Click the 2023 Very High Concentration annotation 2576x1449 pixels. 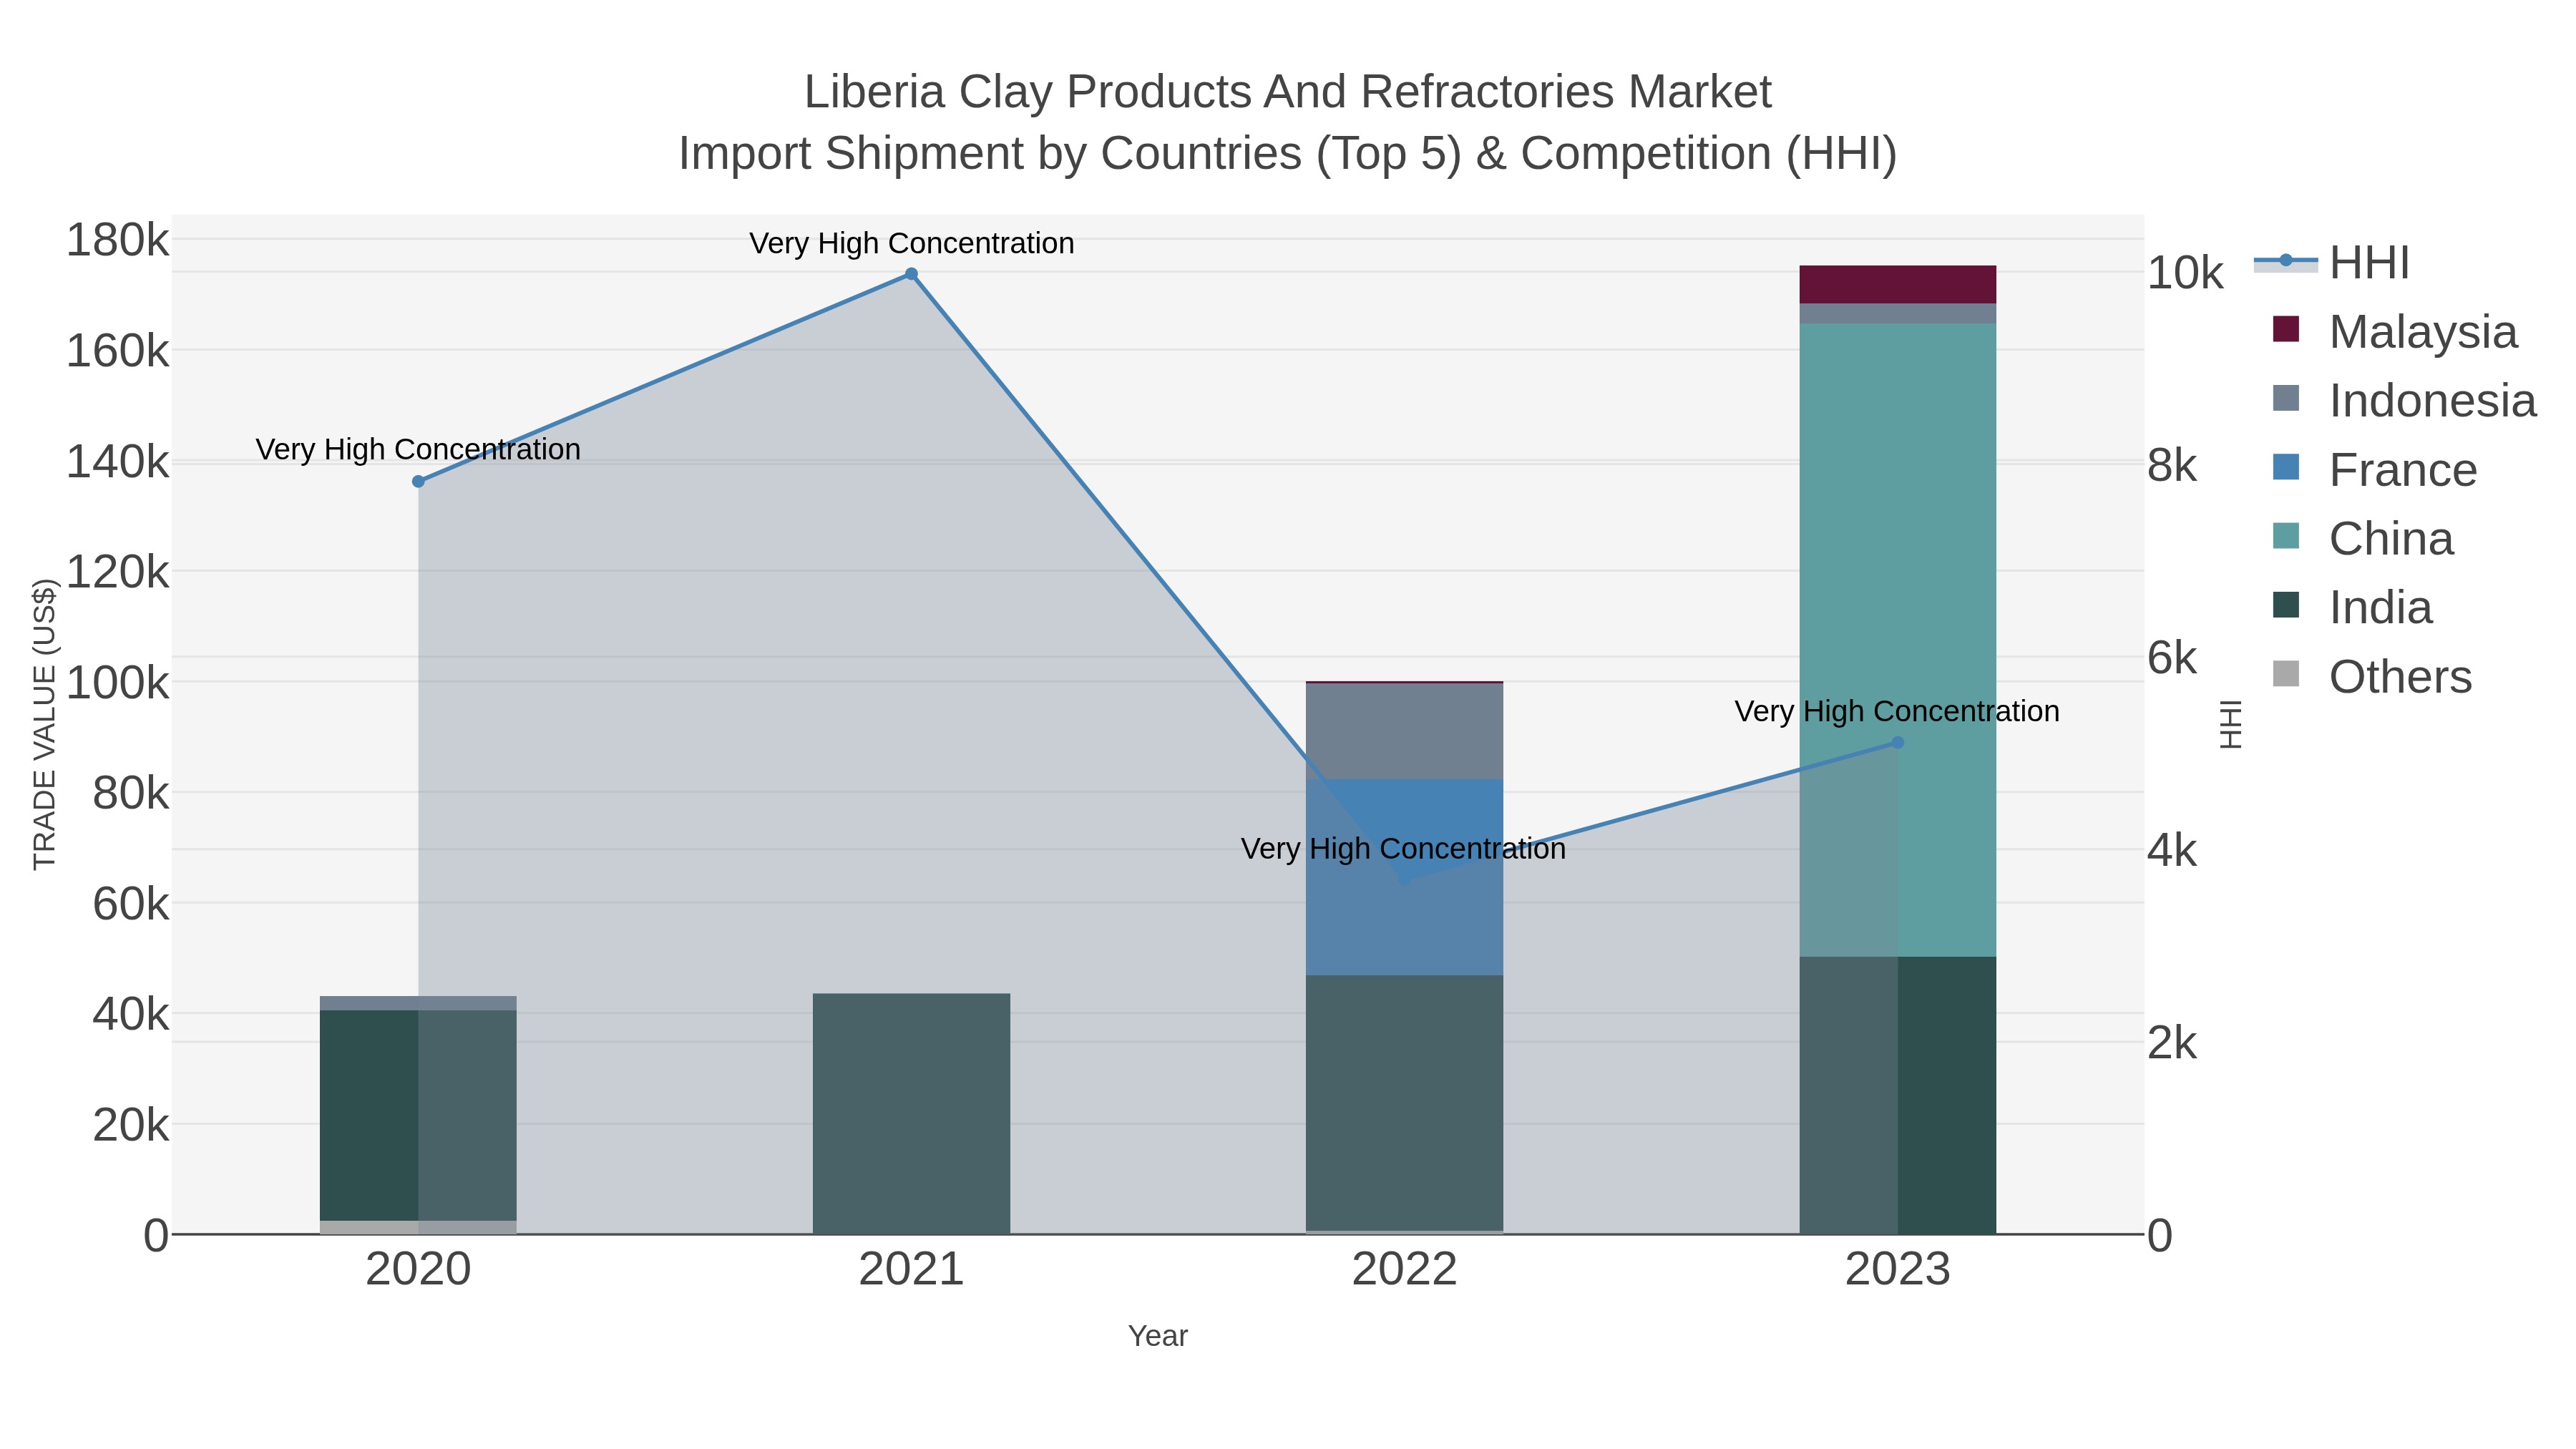coord(1897,711)
